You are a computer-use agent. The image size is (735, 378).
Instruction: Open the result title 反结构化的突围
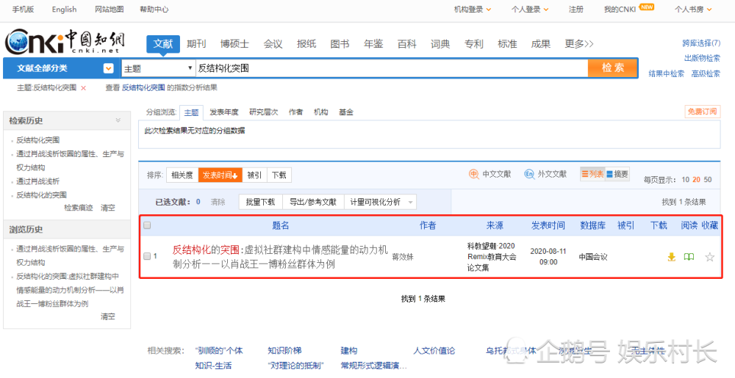(280, 256)
